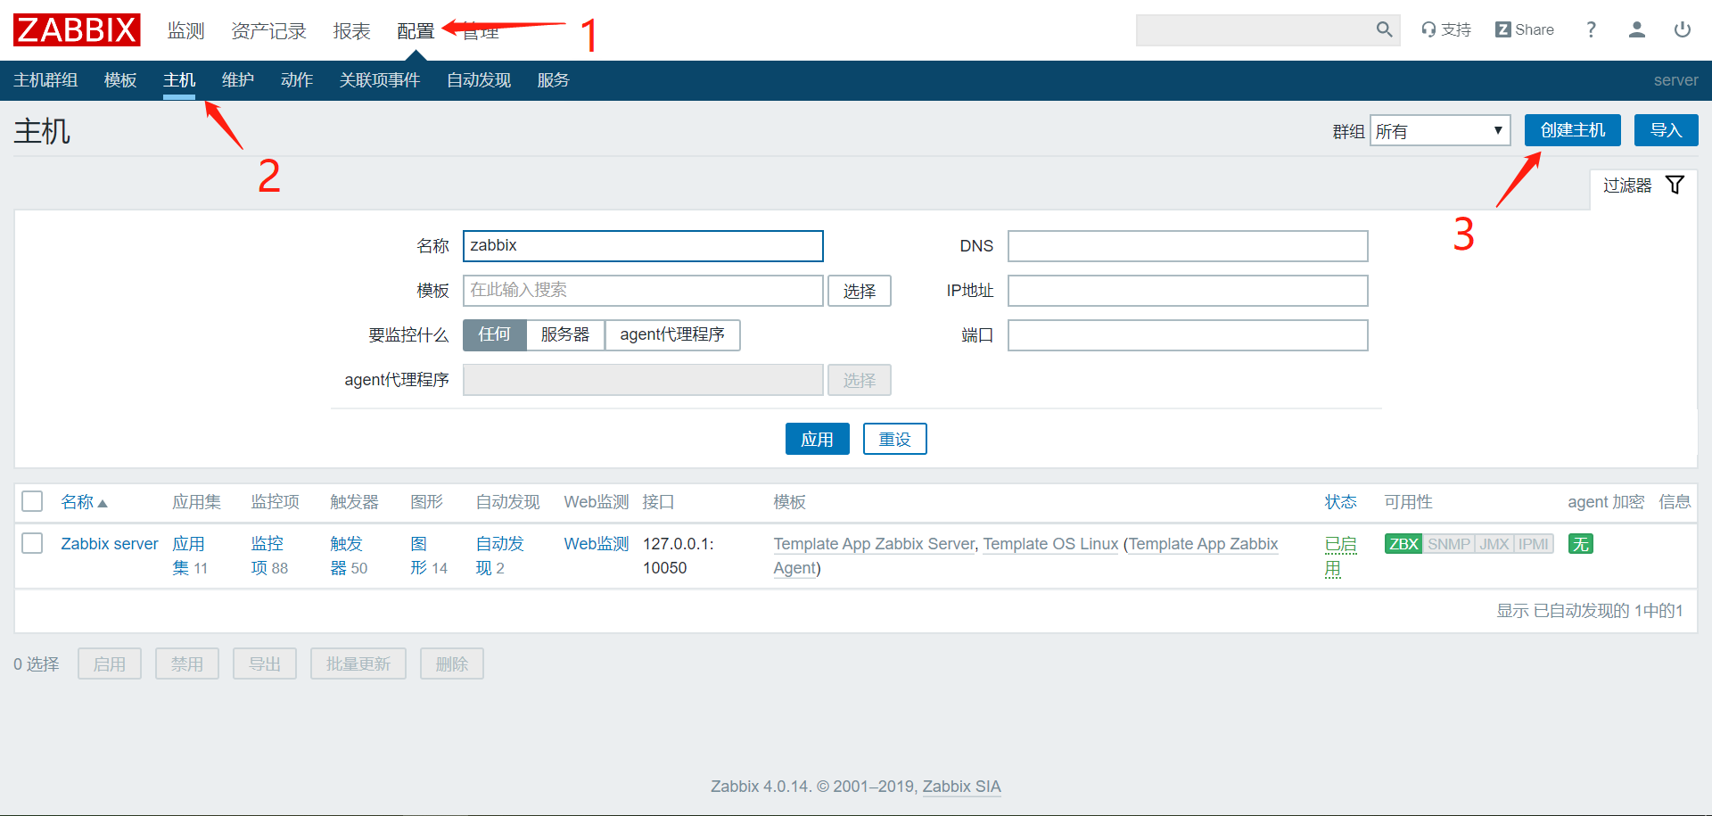
Task: Select 服务器 monitoring option
Action: (565, 334)
